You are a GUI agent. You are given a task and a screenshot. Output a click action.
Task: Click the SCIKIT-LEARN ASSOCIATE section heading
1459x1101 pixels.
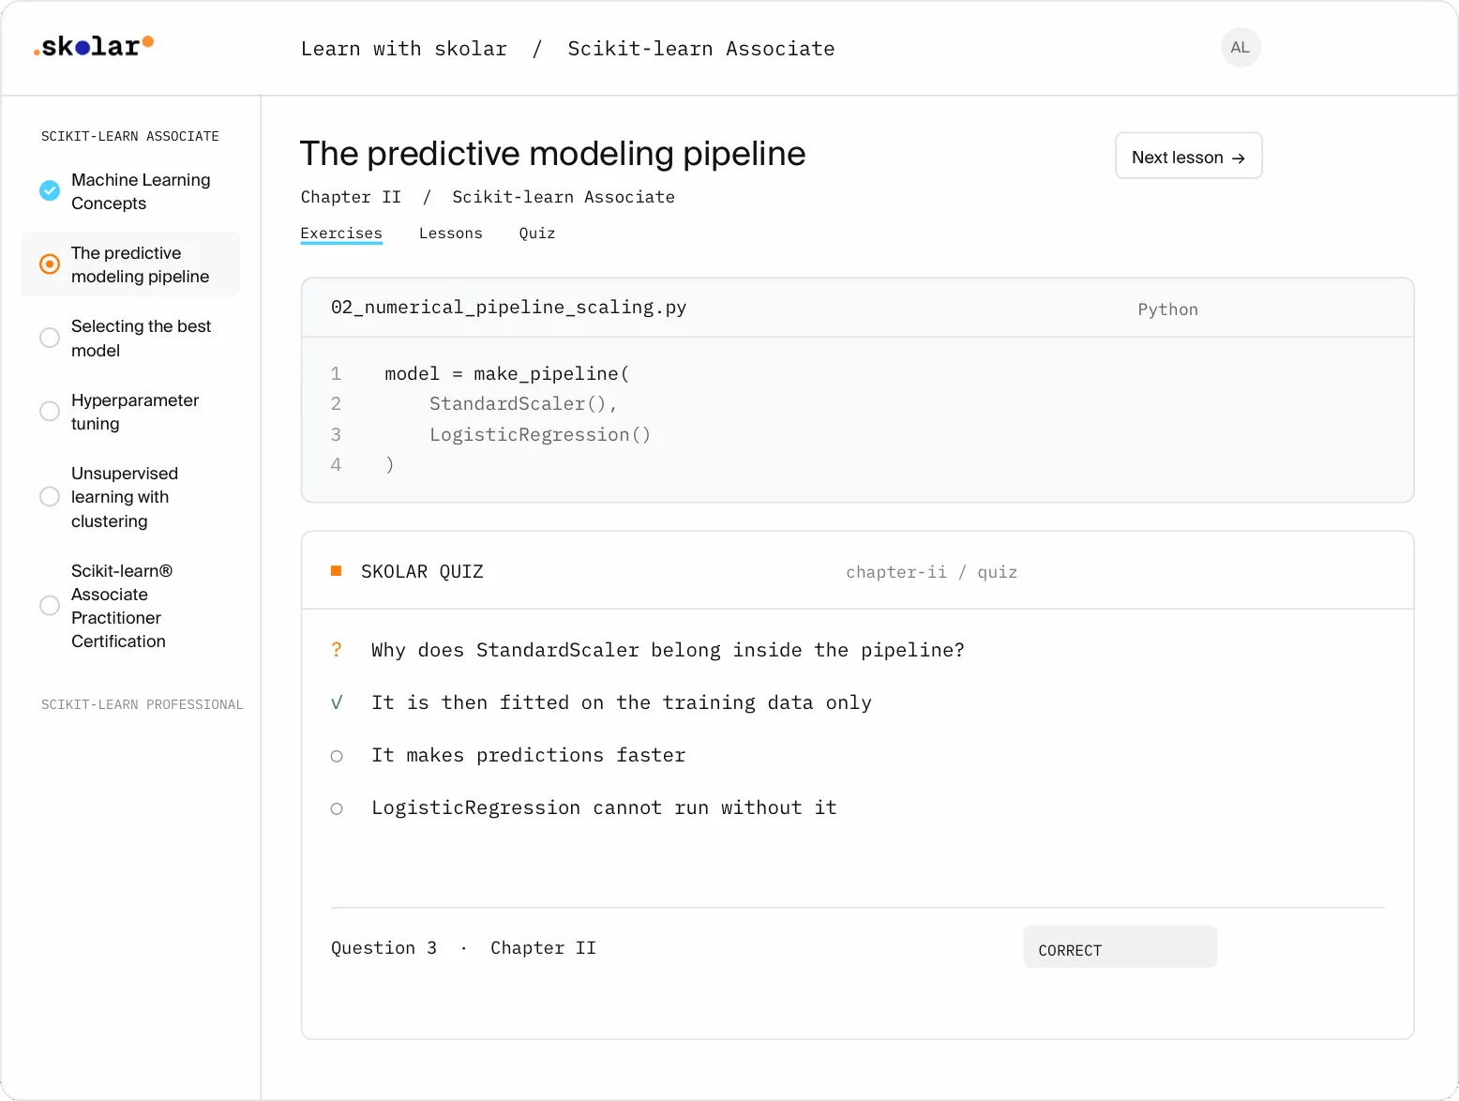coord(130,136)
